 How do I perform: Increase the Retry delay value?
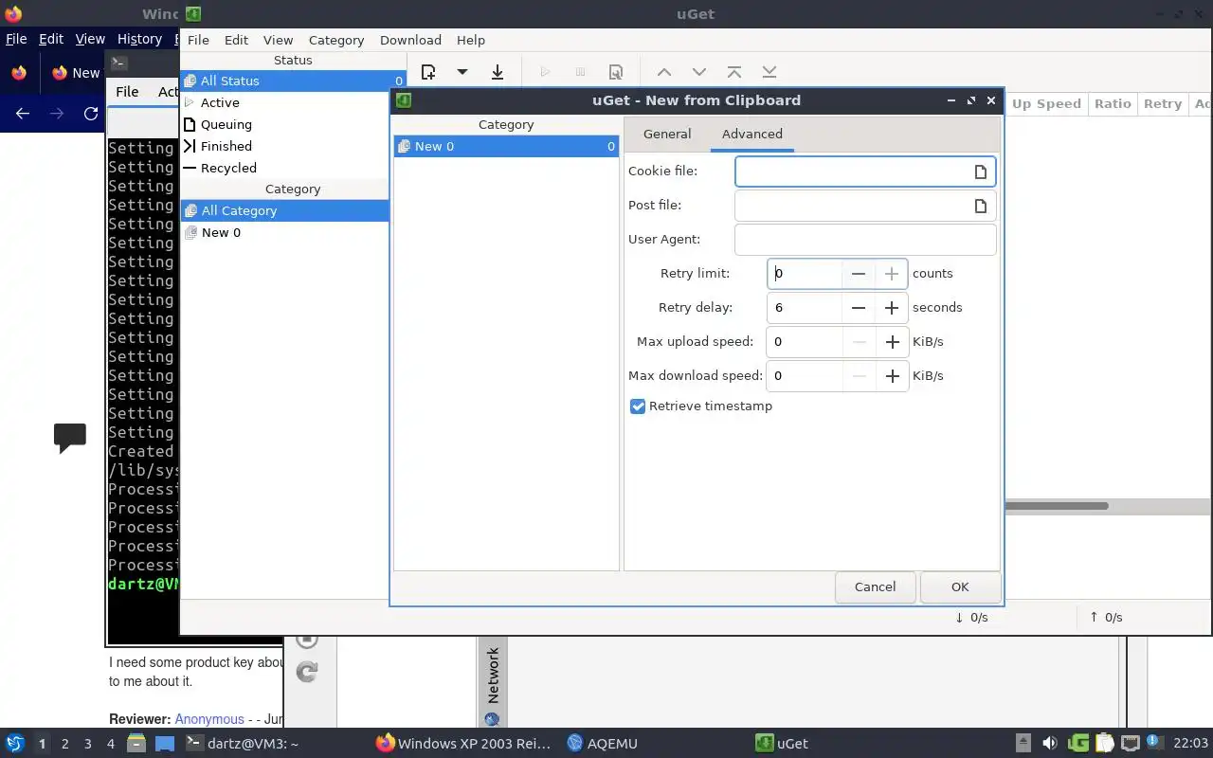[892, 308]
